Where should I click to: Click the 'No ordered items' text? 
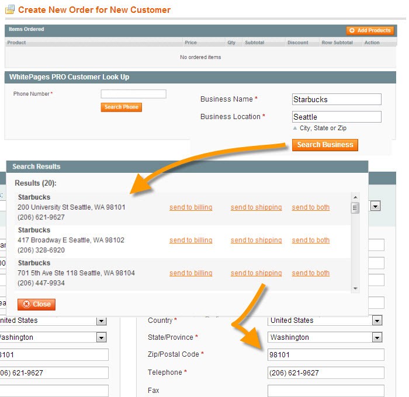click(200, 57)
